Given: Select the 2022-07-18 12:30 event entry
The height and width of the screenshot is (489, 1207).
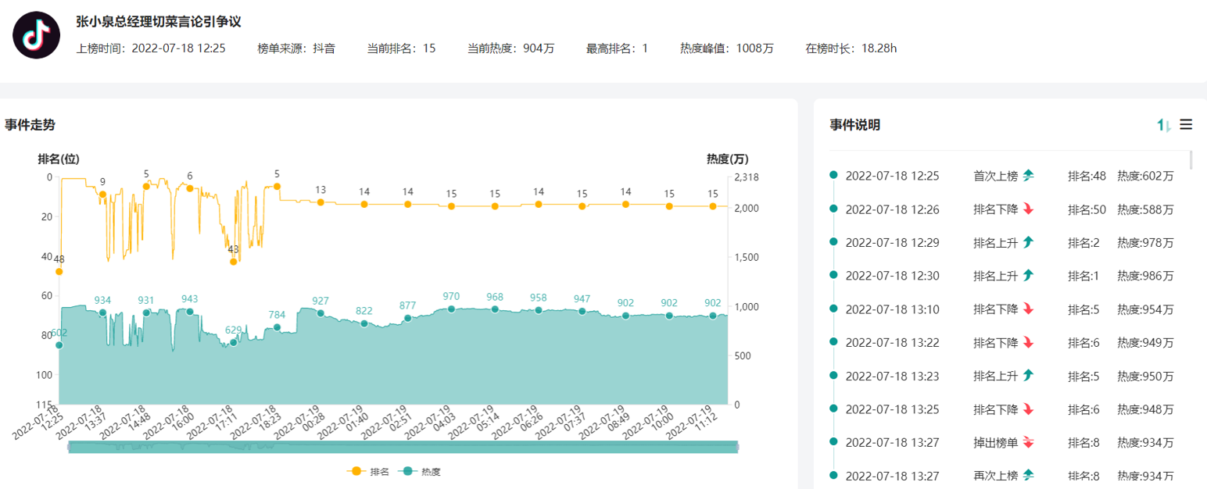Looking at the screenshot, I should (892, 276).
